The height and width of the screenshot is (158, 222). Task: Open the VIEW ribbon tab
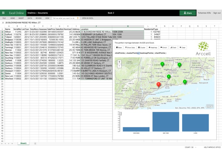[47, 18]
